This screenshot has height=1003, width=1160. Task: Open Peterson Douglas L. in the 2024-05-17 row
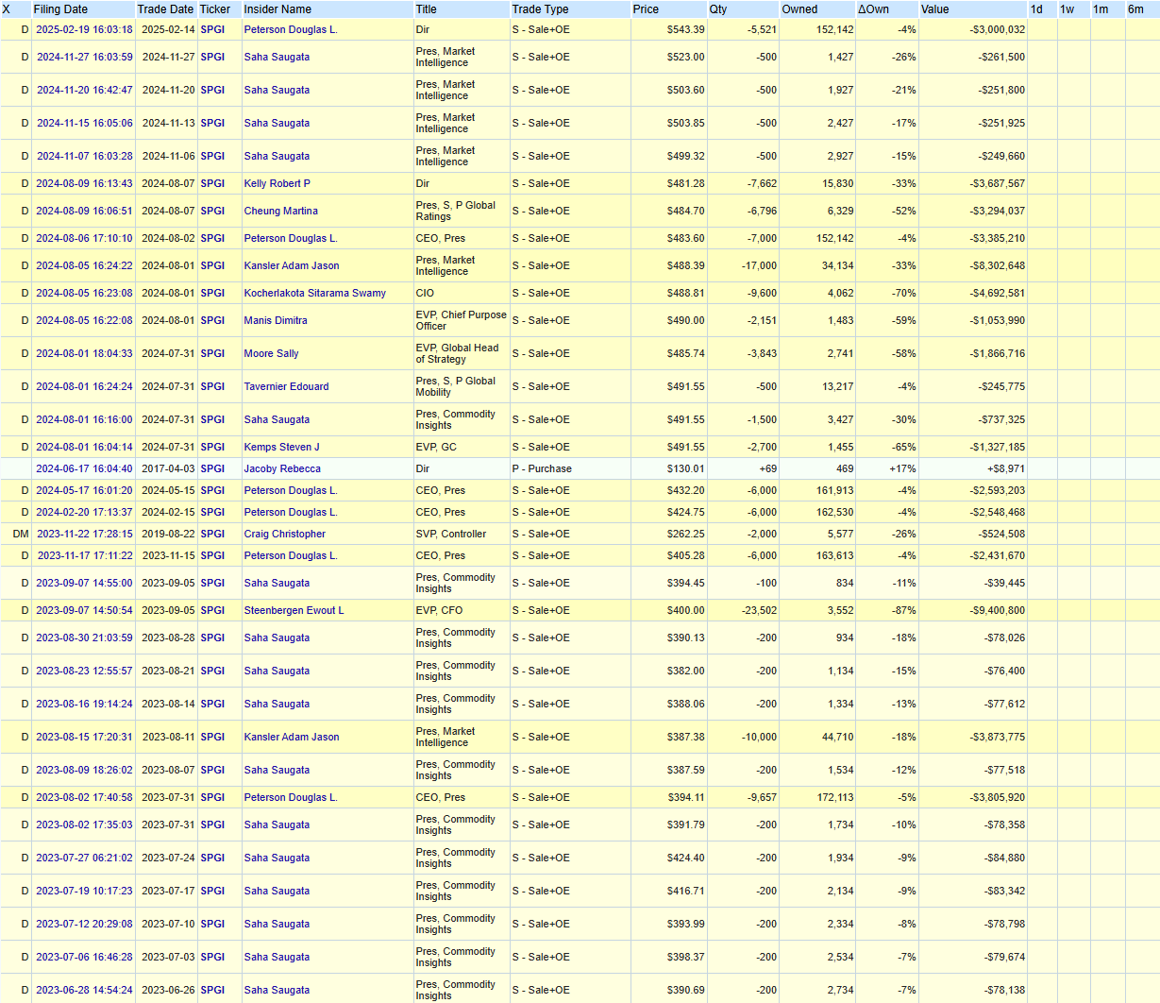[x=291, y=490]
